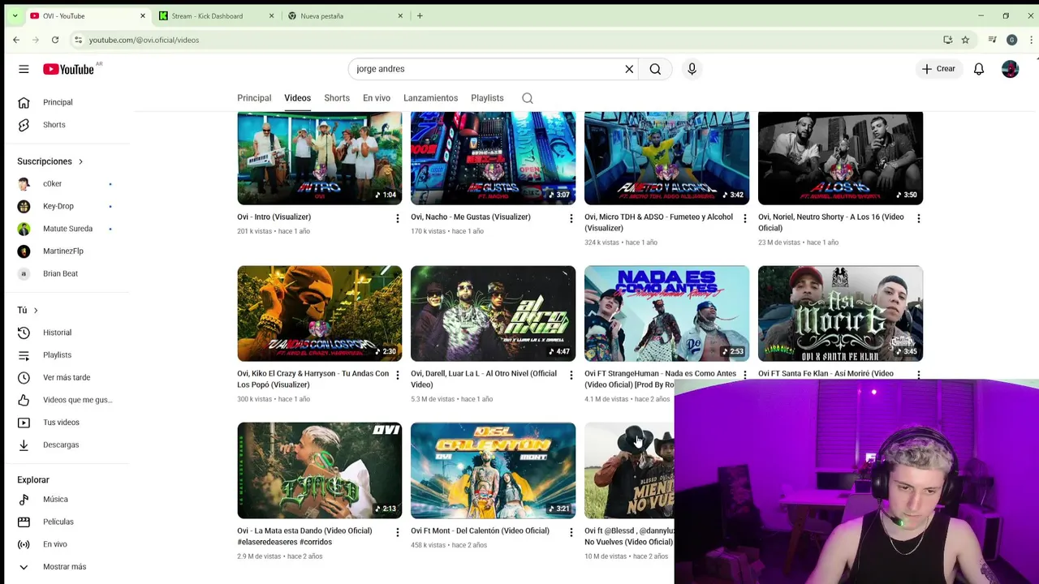This screenshot has height=584, width=1039.
Task: Expand the Tú section arrow
Action: (x=36, y=311)
